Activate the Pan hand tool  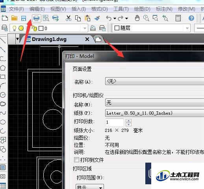click(137, 18)
